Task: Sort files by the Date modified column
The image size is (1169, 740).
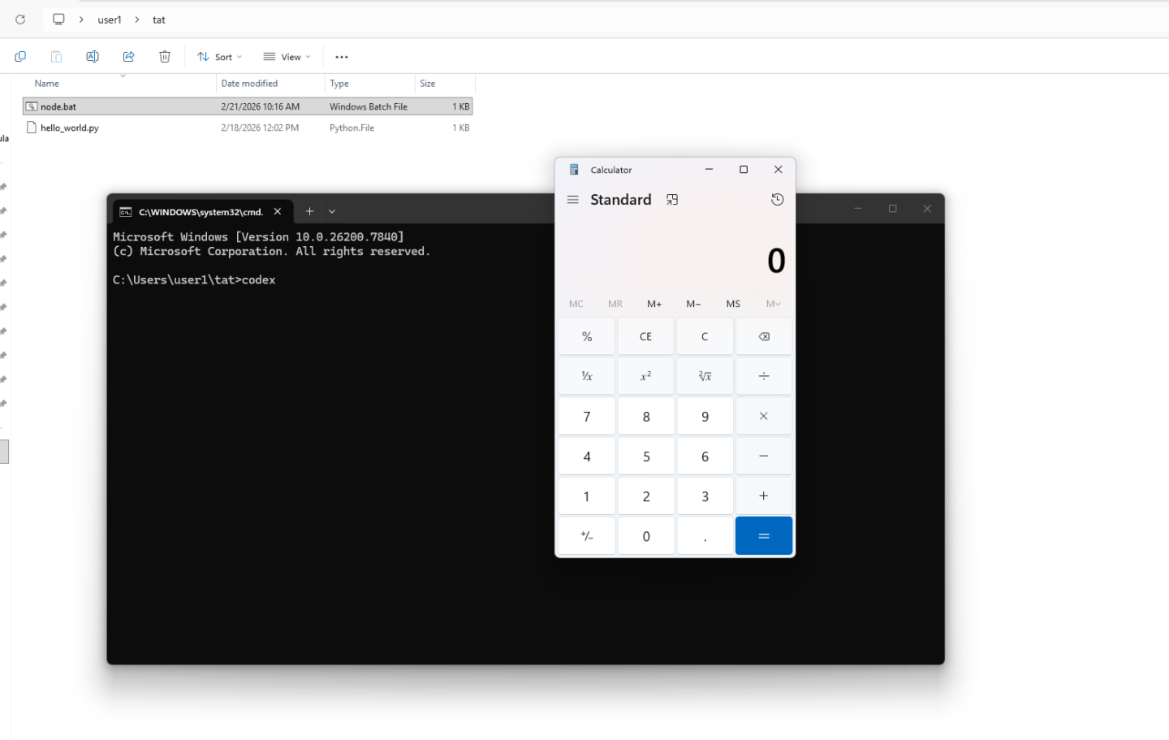Action: [x=249, y=84]
